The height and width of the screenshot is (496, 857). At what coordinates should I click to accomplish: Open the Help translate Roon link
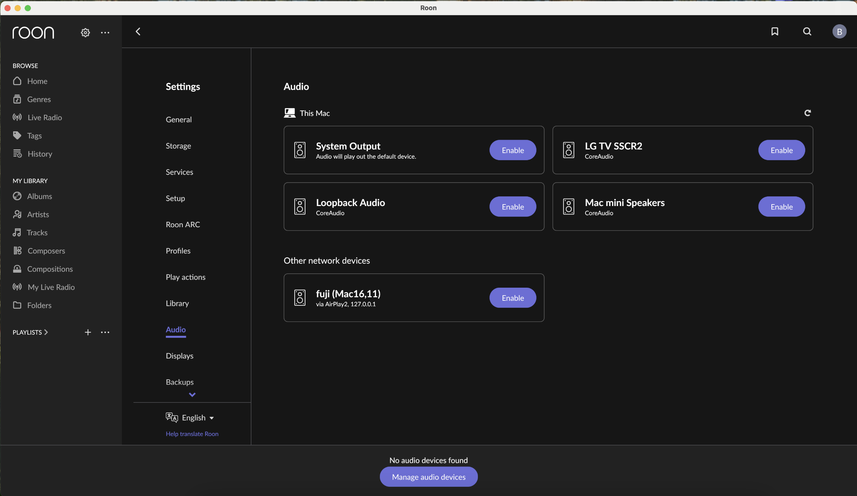click(192, 434)
